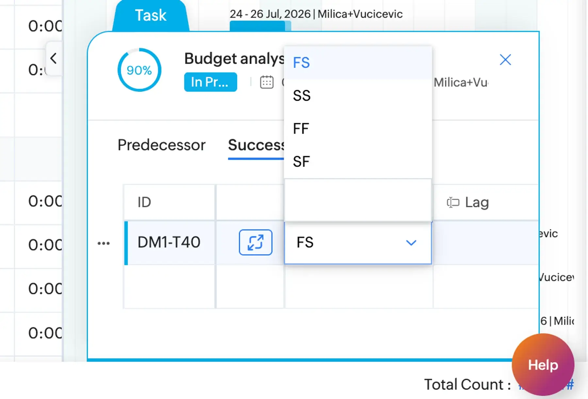The width and height of the screenshot is (588, 399).
Task: Close the Budget analysis task panel
Action: [505, 60]
